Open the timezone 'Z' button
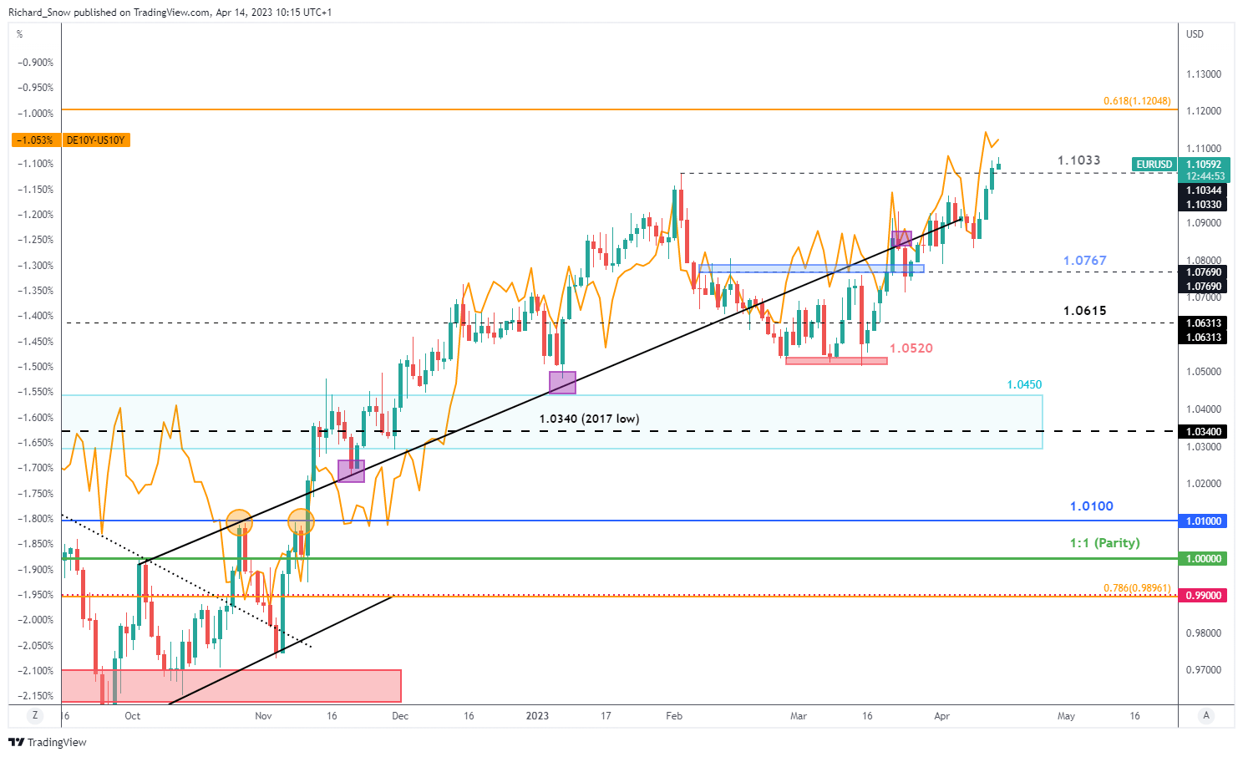 coord(35,715)
